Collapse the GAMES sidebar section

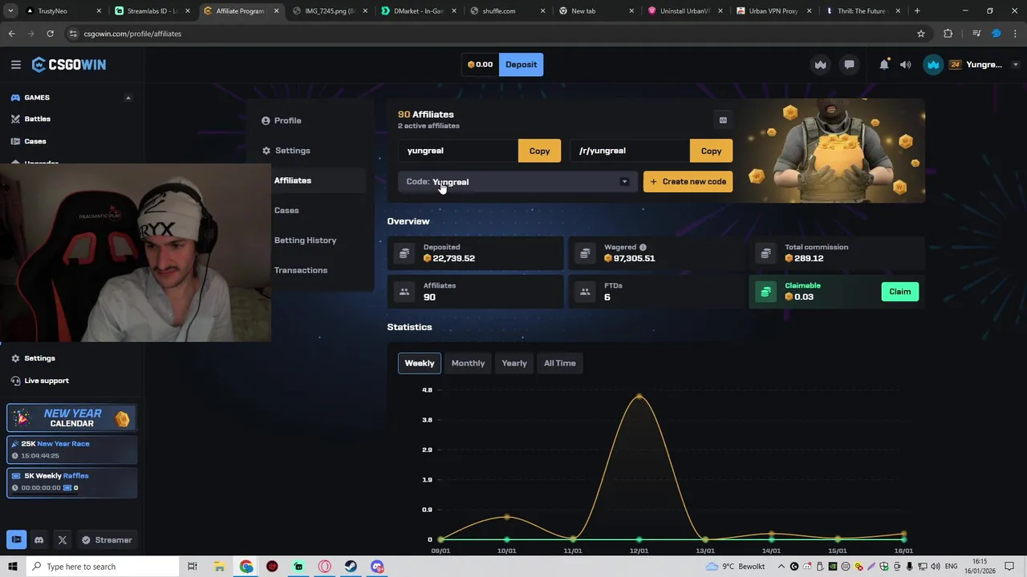(x=128, y=98)
